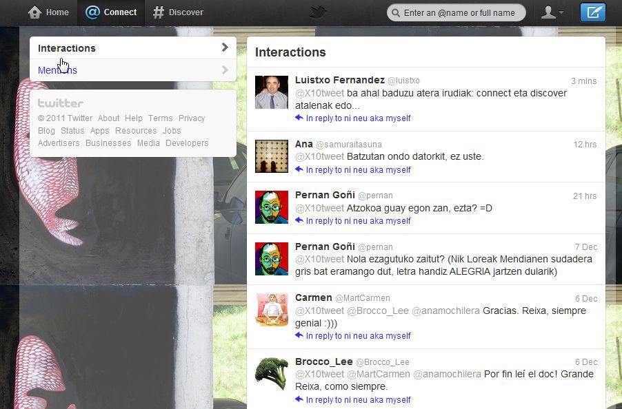Go to the Home tab
This screenshot has width=622, height=409.
point(48,12)
